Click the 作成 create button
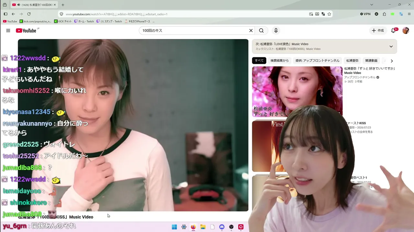The width and height of the screenshot is (414, 232). (x=378, y=31)
